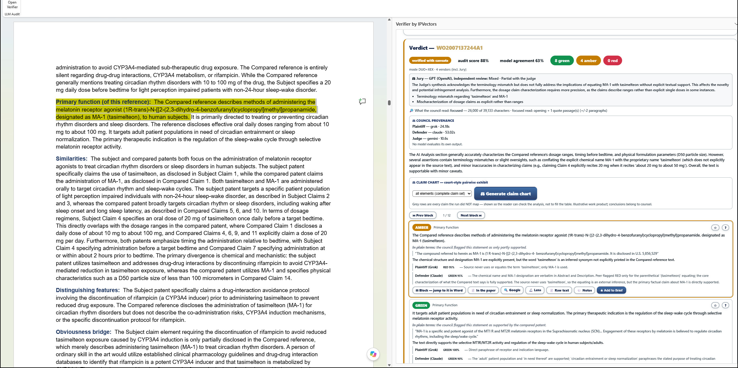The width and height of the screenshot is (738, 368).
Task: Click the Similarities heading in the document
Action: tap(71, 159)
